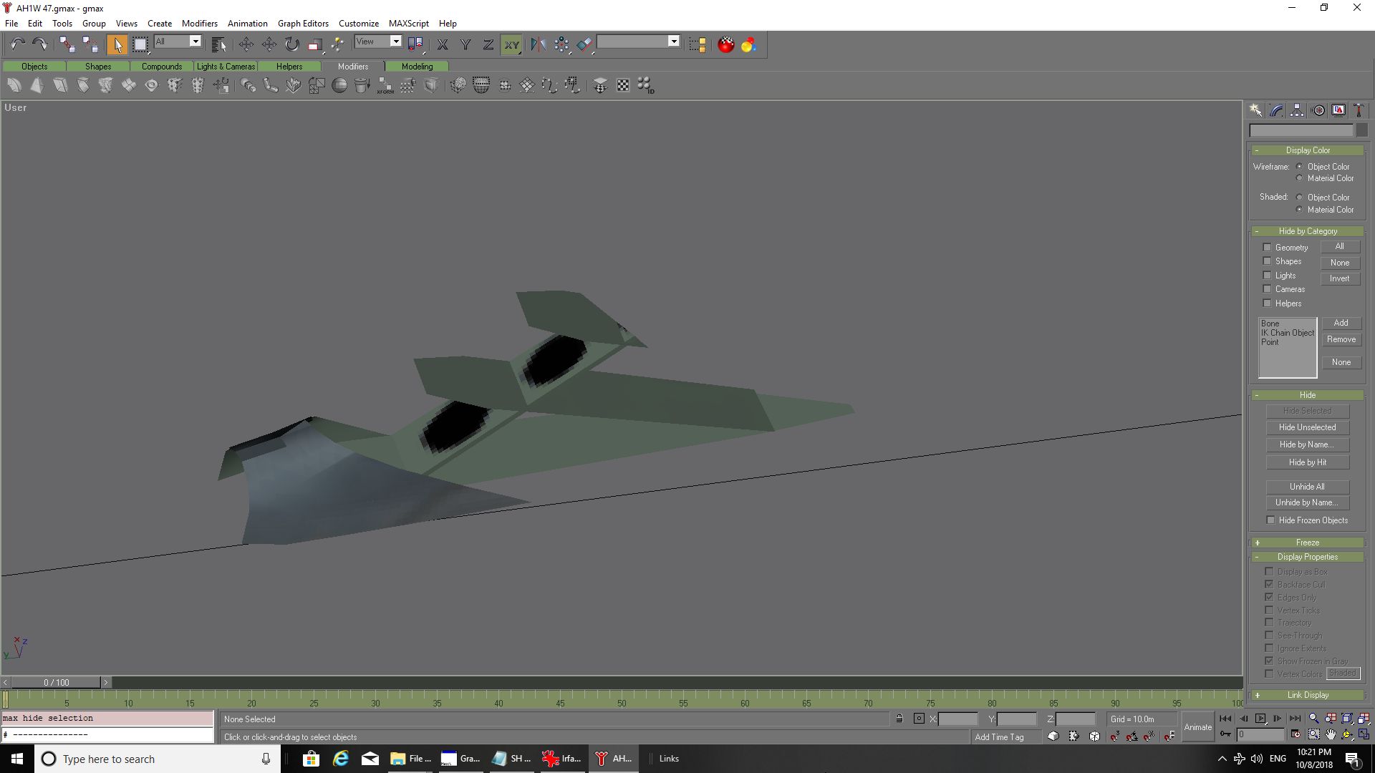Check the Geometry hide category box

[1267, 248]
